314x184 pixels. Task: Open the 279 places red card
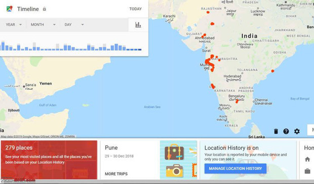click(49, 160)
